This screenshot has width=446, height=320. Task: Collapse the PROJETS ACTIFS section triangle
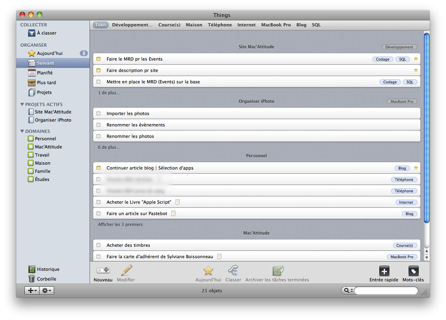[22, 104]
